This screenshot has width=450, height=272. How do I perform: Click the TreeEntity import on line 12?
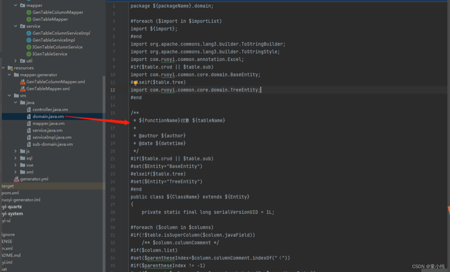[195, 90]
